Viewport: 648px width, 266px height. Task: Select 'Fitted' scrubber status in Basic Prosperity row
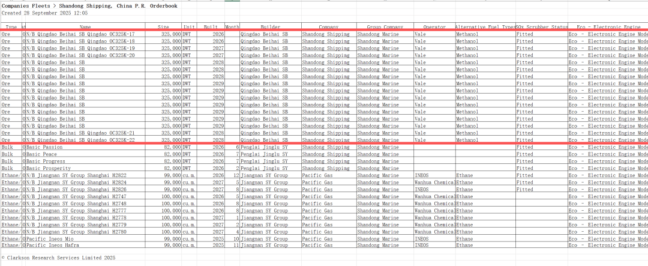541,168
